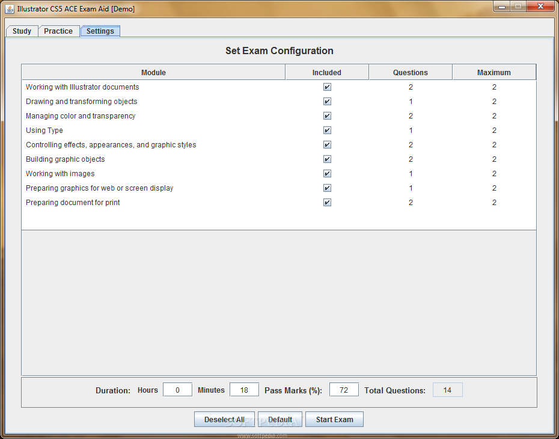Select Questions cell for Controlling effects row

(x=411, y=145)
